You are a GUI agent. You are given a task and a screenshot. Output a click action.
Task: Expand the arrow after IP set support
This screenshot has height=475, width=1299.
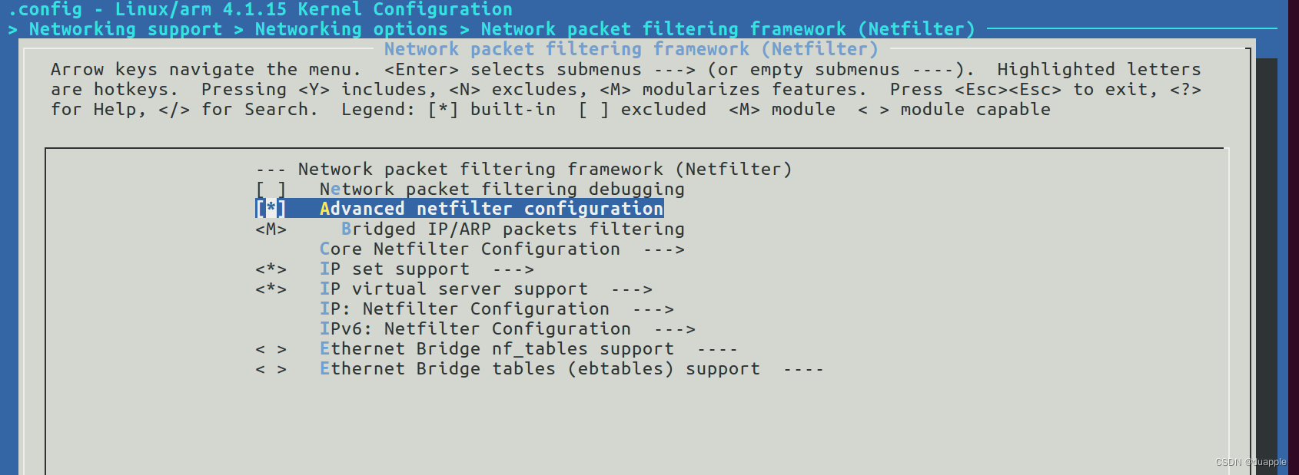point(513,269)
